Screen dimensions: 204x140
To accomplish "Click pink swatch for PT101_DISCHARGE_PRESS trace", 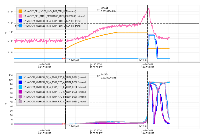I will [x=20, y=16].
